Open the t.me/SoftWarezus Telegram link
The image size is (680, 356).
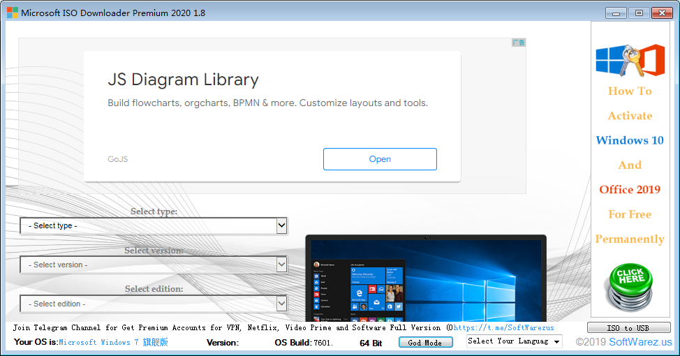click(x=503, y=328)
